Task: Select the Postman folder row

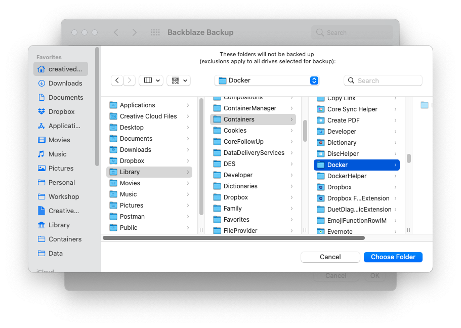Action: click(x=149, y=217)
